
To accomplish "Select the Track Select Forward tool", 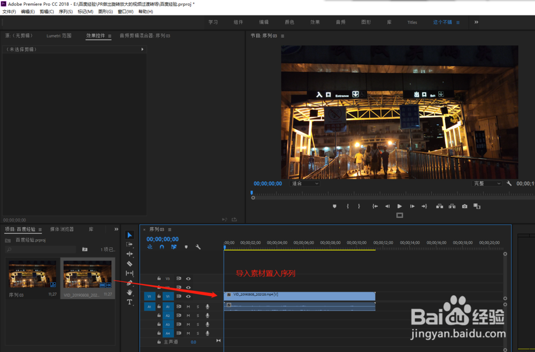I will pos(129,244).
